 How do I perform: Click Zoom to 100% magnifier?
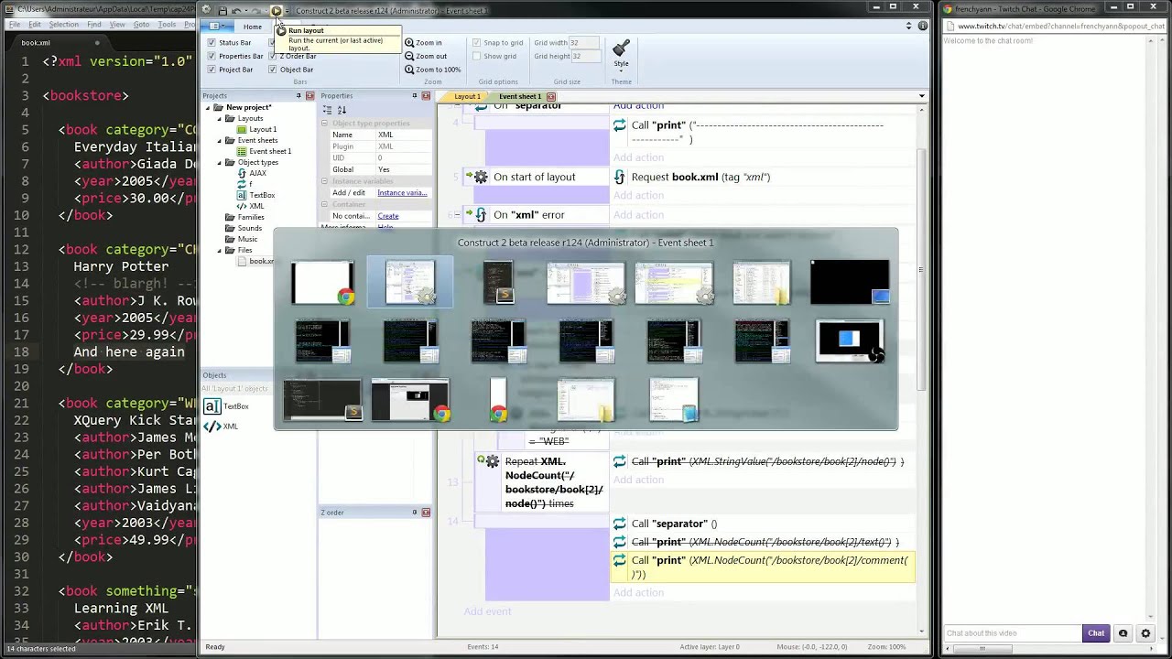(409, 70)
